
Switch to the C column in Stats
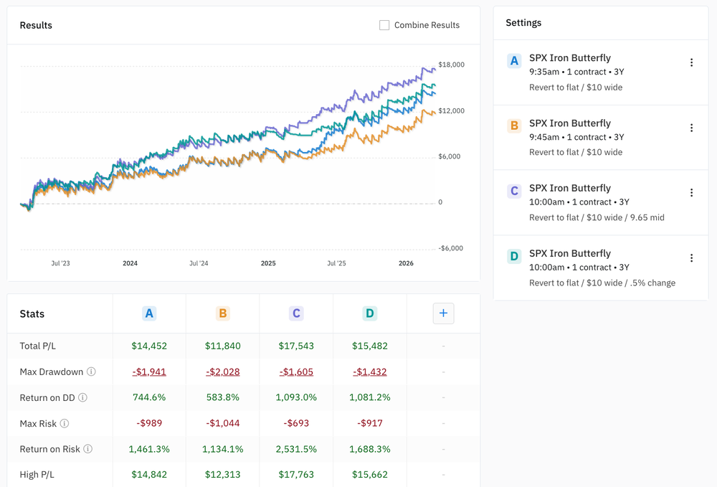296,313
